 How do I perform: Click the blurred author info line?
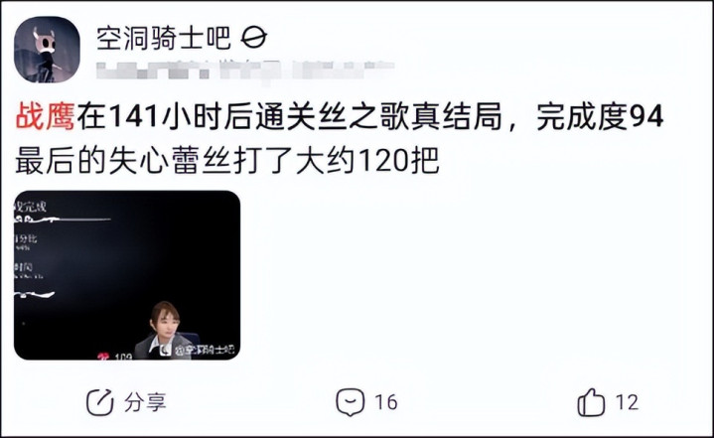click(x=244, y=71)
